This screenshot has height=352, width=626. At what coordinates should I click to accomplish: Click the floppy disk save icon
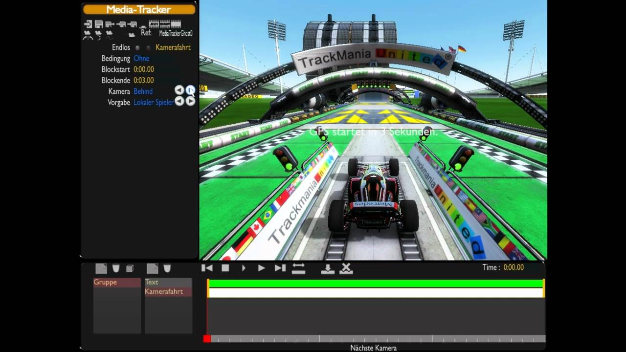pyautogui.click(x=99, y=24)
